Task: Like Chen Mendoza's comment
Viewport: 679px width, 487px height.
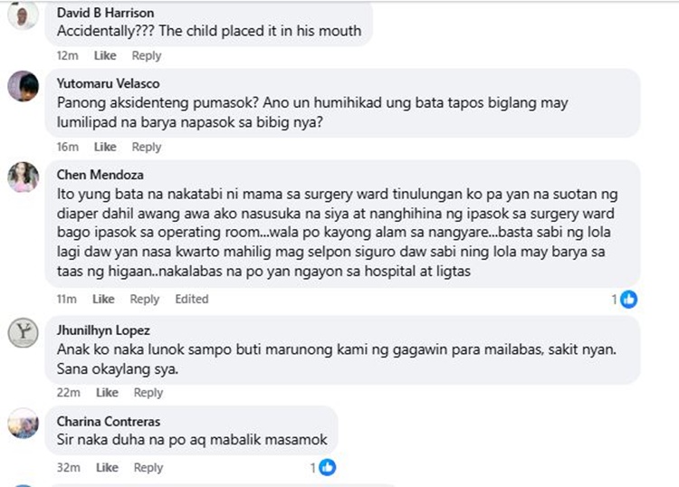Action: pos(103,299)
